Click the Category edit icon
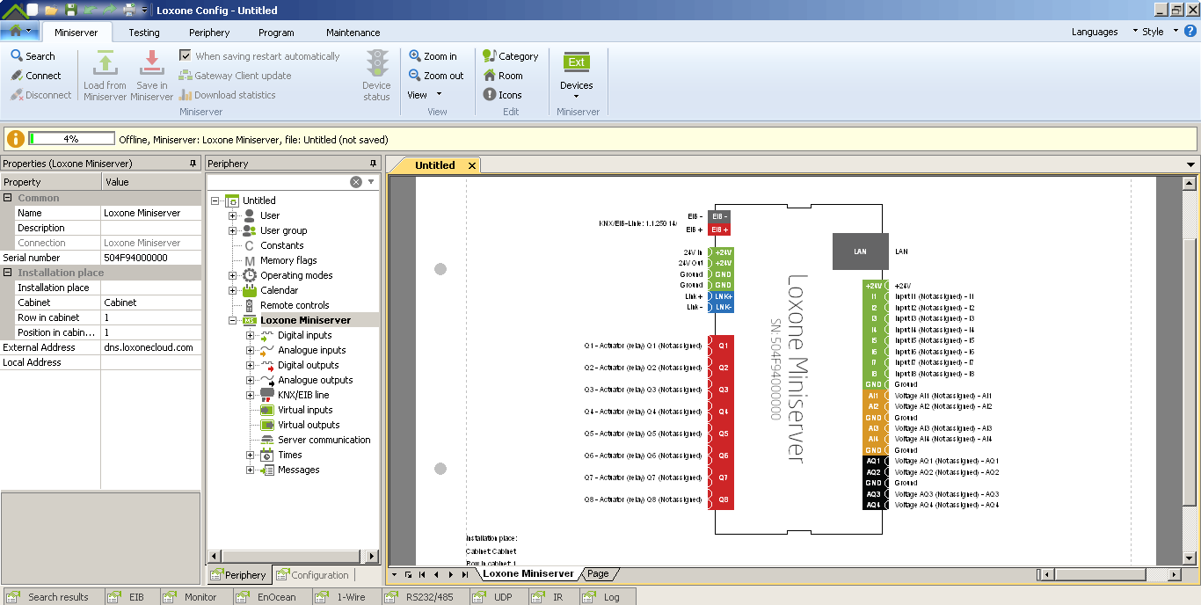The width and height of the screenshot is (1201, 605). (x=490, y=56)
